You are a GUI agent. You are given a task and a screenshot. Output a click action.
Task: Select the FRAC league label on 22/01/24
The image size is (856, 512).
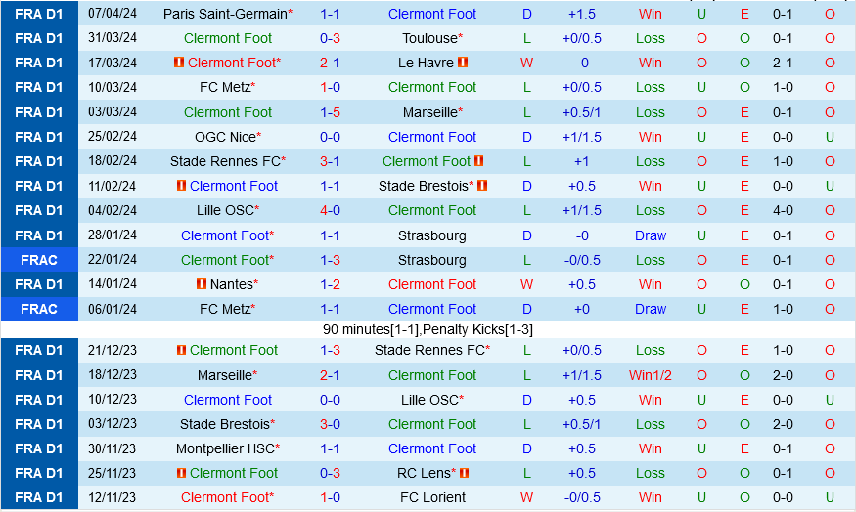tap(39, 260)
